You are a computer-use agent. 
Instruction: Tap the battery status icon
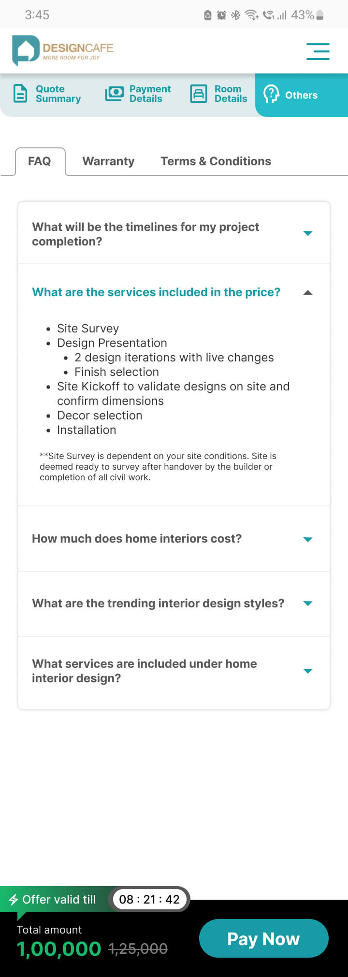(319, 15)
